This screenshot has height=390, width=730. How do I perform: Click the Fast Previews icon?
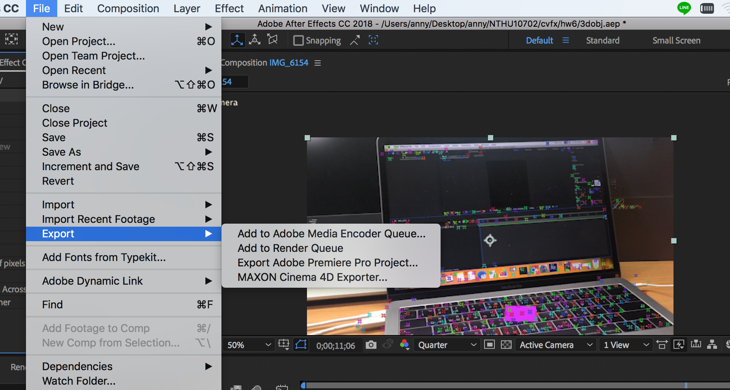pyautogui.click(x=679, y=345)
